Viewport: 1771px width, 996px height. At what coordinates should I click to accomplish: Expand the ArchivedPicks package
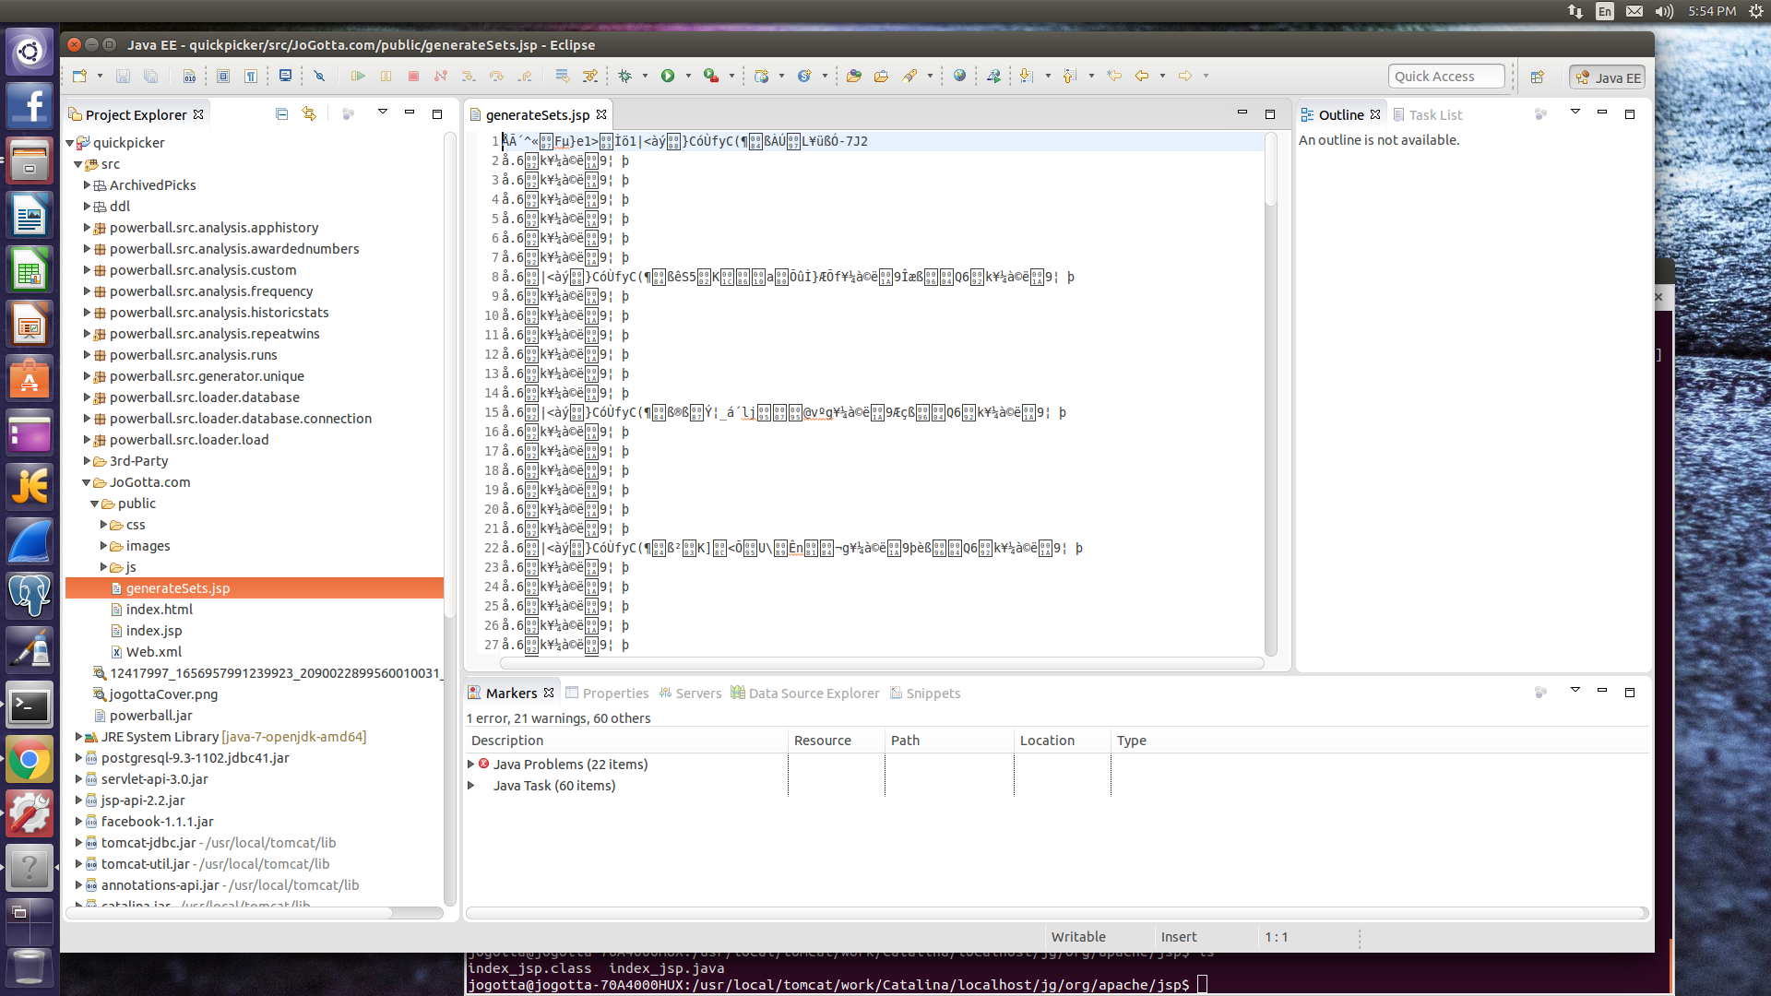[x=87, y=185]
